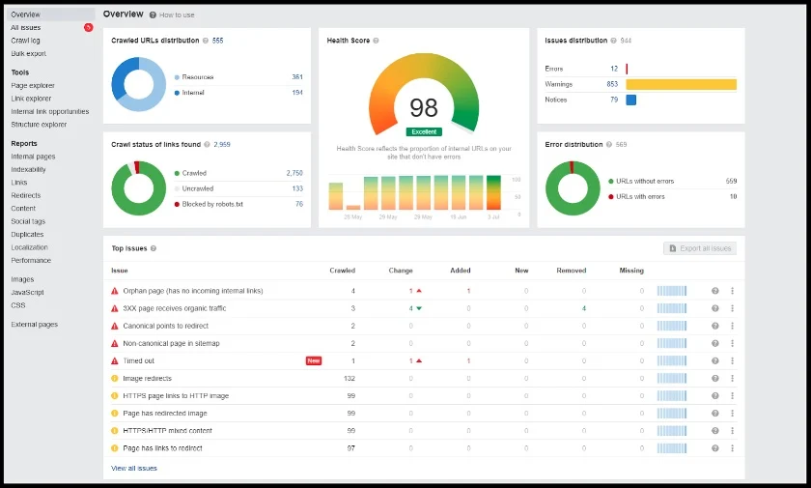The width and height of the screenshot is (811, 488).
Task: Click the Crawled URLs distribution donut chart
Action: 139,84
